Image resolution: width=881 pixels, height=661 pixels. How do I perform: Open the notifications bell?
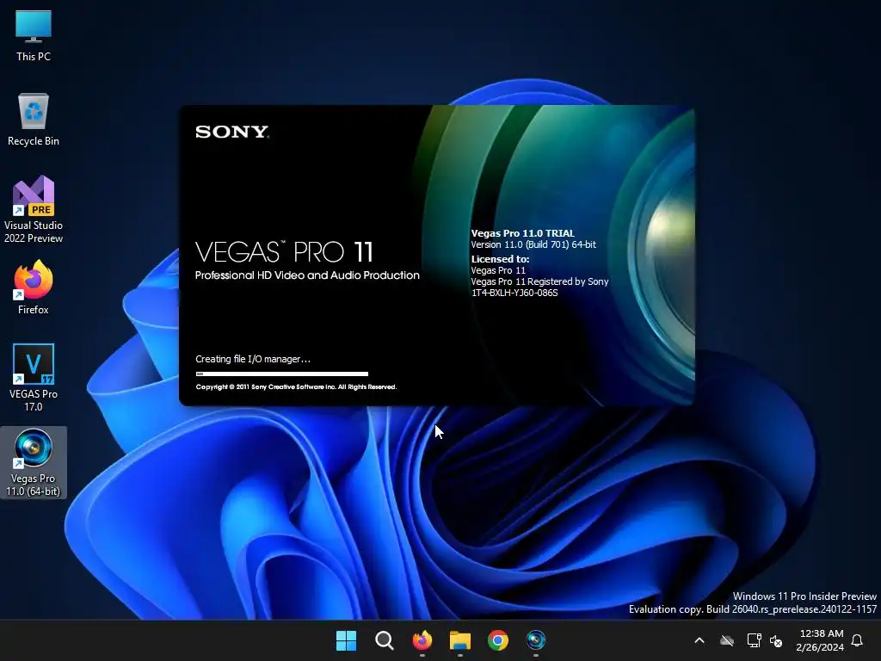[858, 640]
